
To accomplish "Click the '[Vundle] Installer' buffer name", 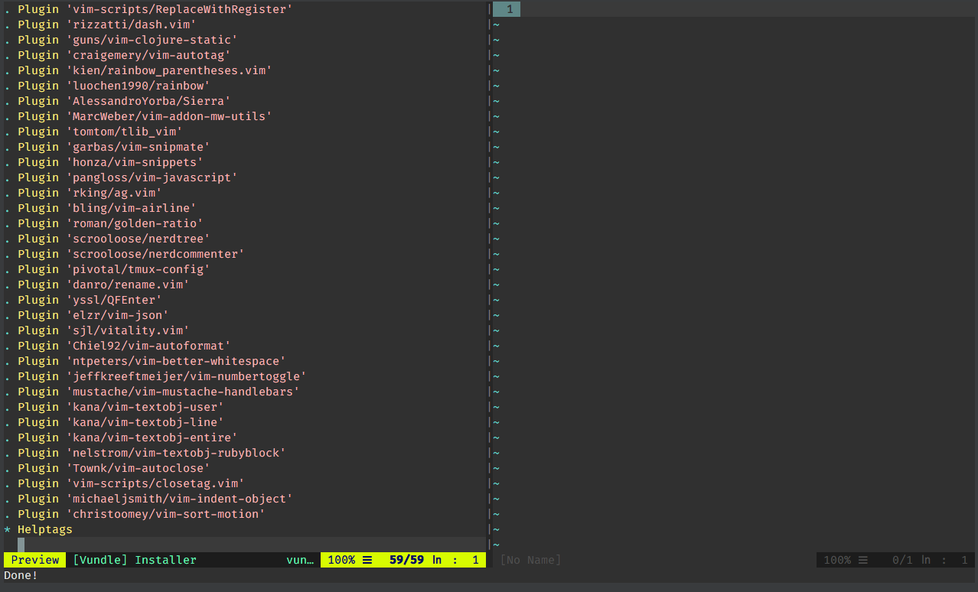I will pyautogui.click(x=135, y=560).
